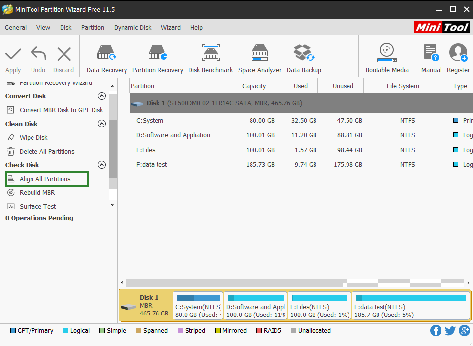Click the Data Backup icon
Screen dimensions: 473x346
[304, 58]
